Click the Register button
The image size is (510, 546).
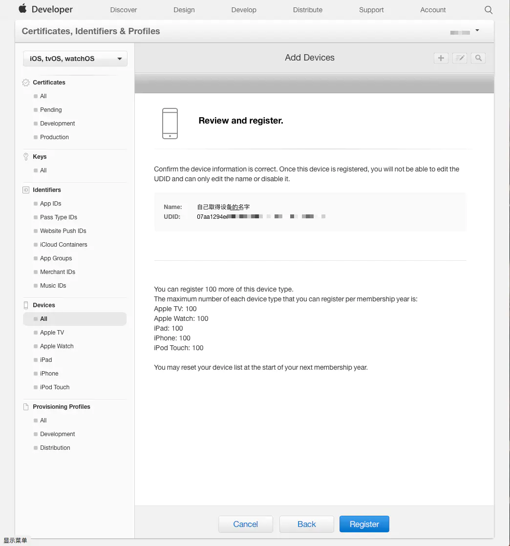[x=364, y=524]
